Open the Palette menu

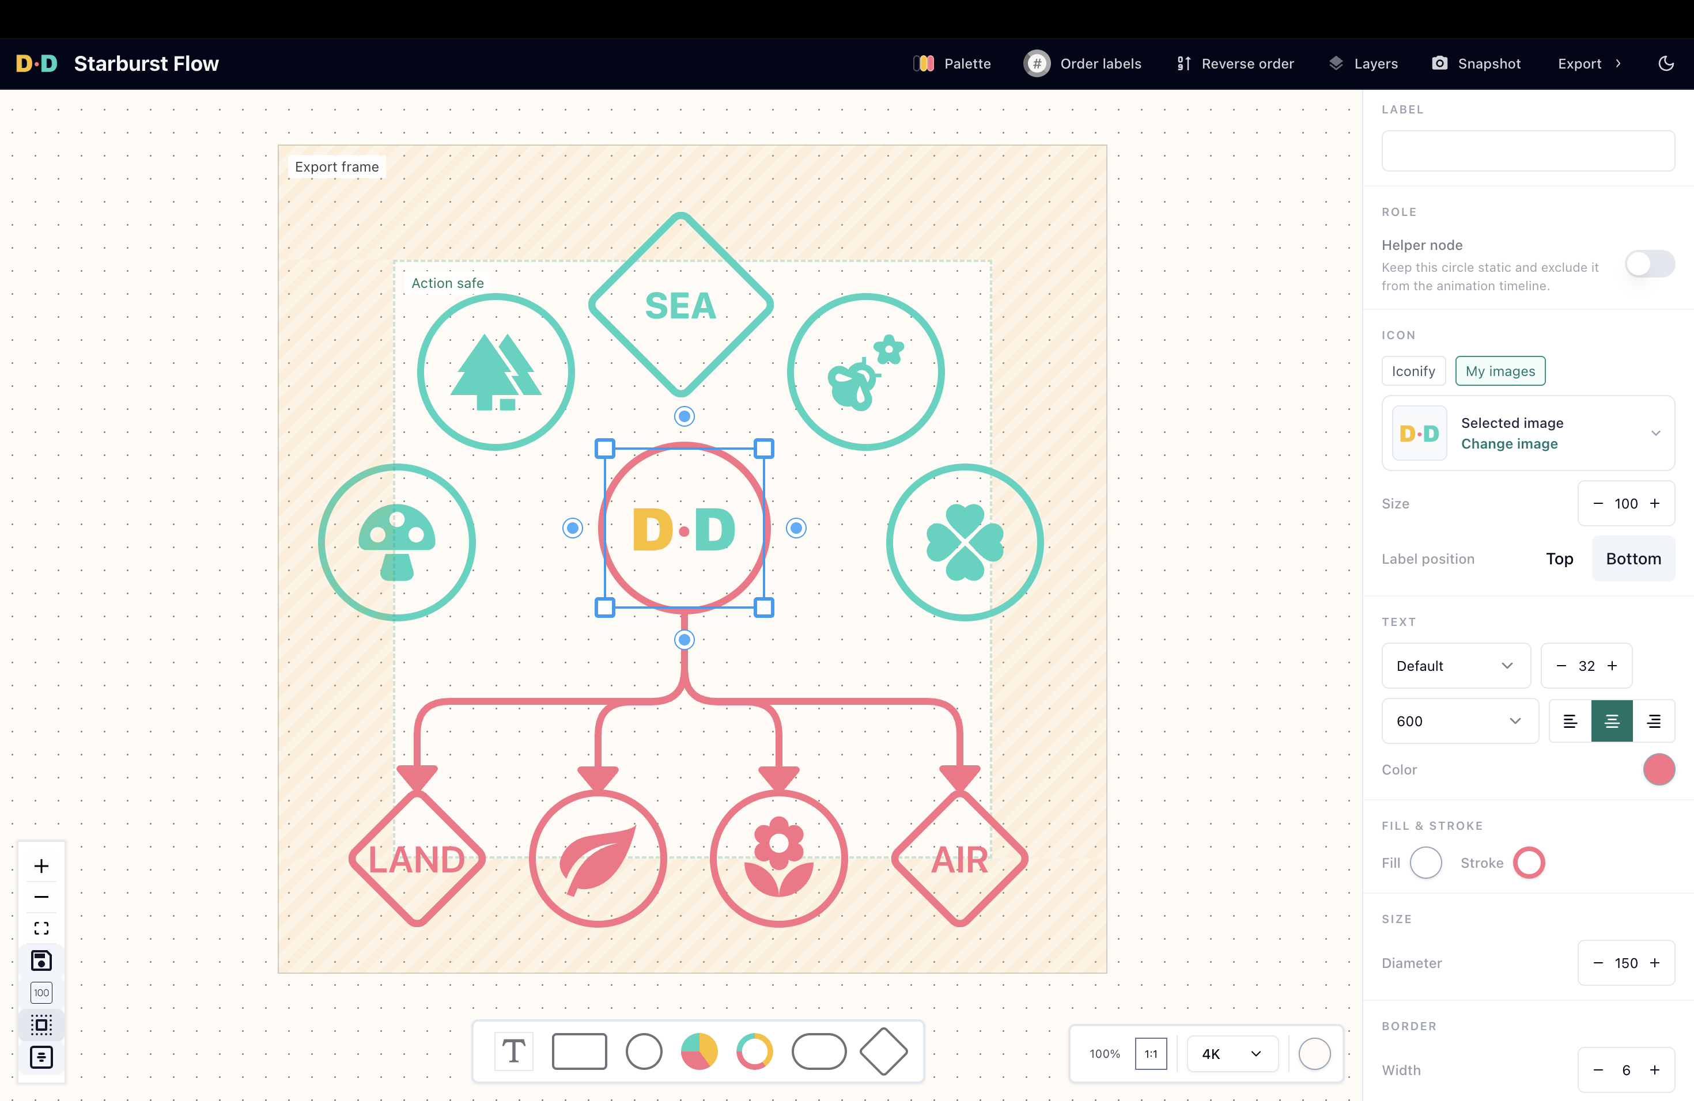(x=952, y=63)
